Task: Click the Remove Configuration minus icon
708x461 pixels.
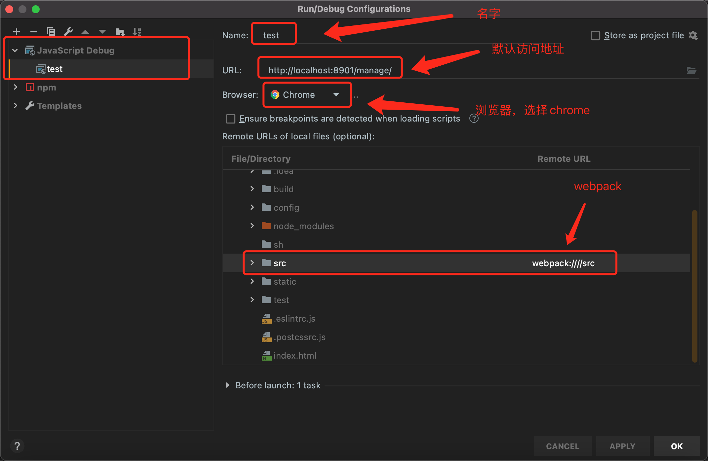Action: [x=34, y=32]
